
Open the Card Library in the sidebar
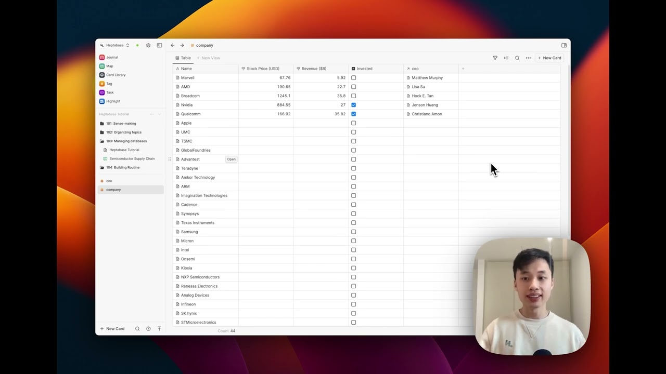click(x=112, y=75)
